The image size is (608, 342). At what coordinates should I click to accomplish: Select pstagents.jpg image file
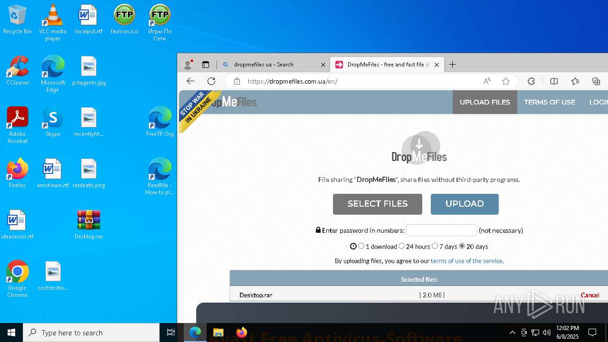pyautogui.click(x=89, y=70)
